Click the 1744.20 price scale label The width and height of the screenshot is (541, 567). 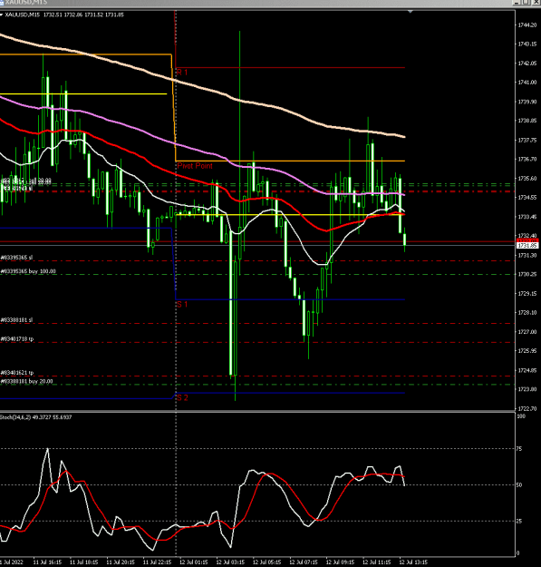click(x=527, y=25)
